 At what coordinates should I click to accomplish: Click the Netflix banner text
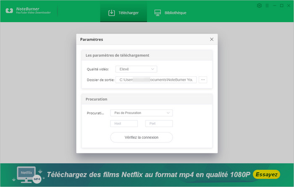pyautogui.click(x=149, y=175)
